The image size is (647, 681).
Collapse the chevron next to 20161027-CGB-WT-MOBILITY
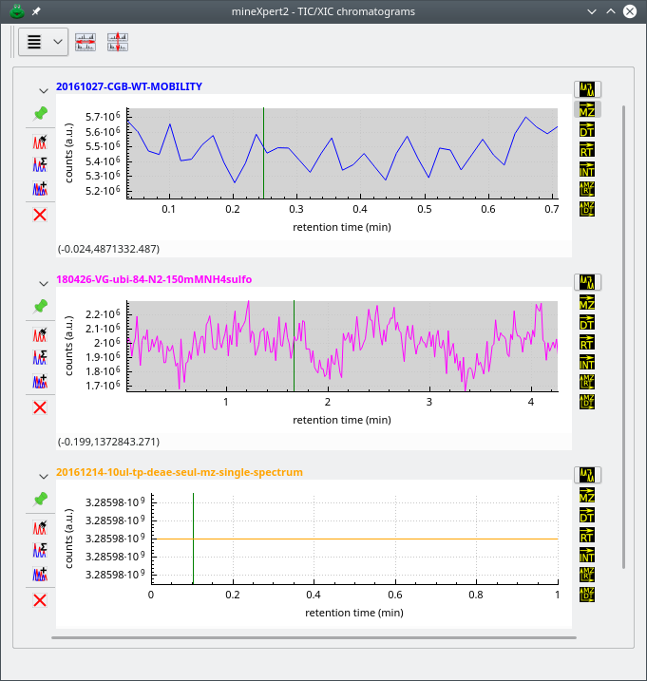click(x=43, y=90)
